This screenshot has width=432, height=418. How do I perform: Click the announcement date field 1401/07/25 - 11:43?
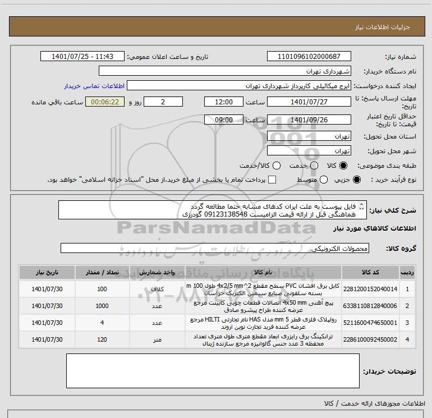(82, 56)
